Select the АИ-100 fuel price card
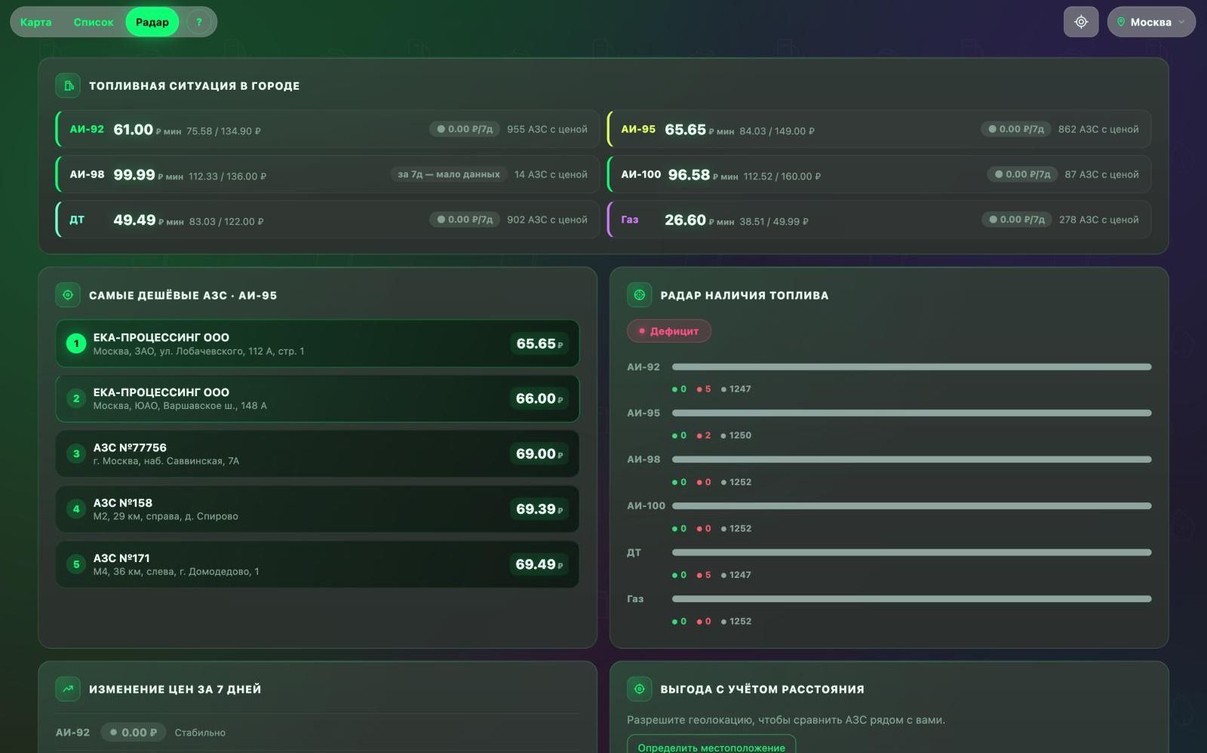This screenshot has width=1207, height=753. 879,174
